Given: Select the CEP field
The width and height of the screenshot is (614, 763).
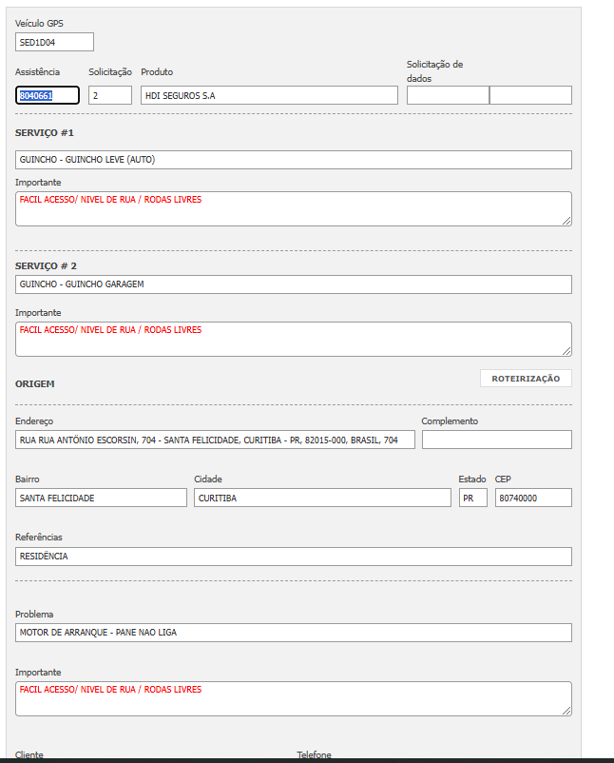Looking at the screenshot, I should coord(533,498).
